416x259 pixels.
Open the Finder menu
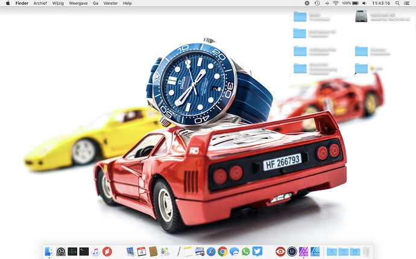[x=22, y=3]
